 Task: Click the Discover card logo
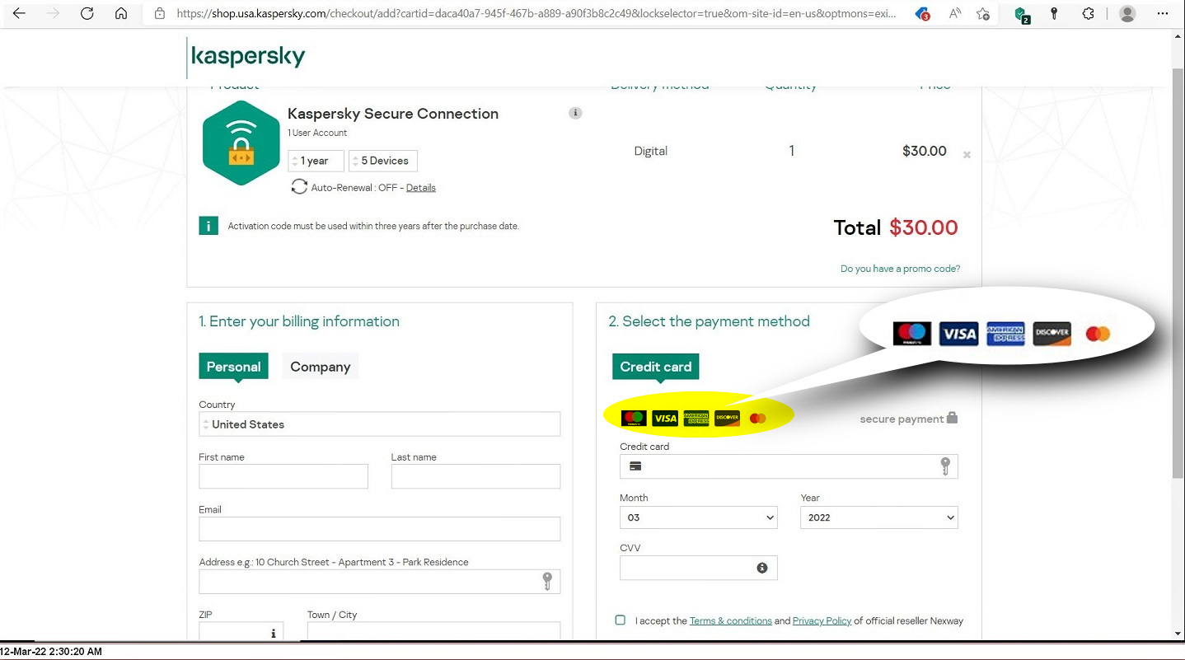click(727, 418)
